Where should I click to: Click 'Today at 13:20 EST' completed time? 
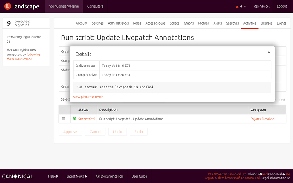tap(116, 75)
